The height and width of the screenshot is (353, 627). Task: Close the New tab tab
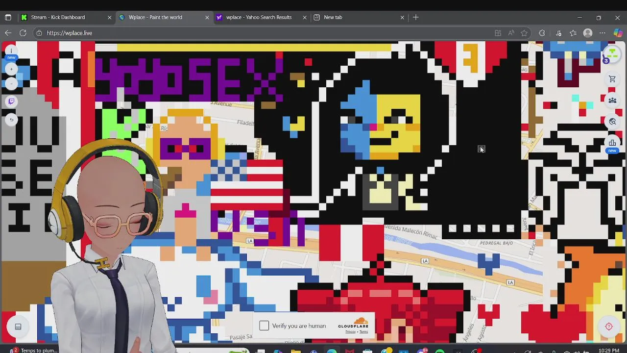402,17
